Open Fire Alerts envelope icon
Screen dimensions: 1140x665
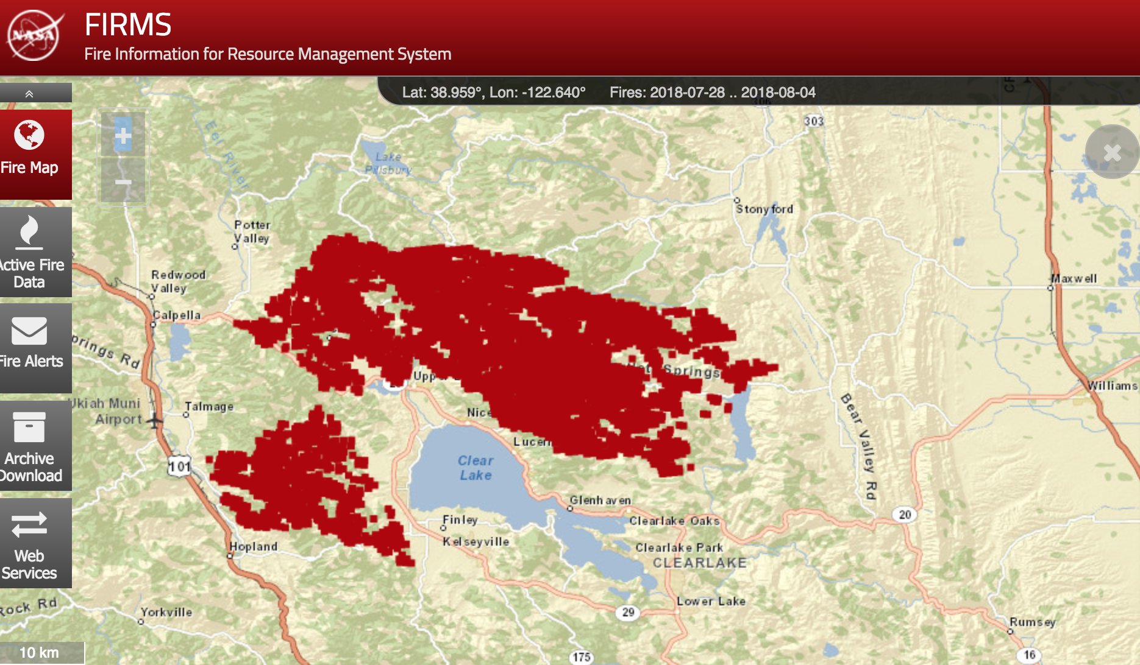pyautogui.click(x=29, y=331)
